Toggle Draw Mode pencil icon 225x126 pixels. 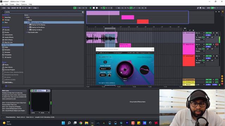click(198, 8)
